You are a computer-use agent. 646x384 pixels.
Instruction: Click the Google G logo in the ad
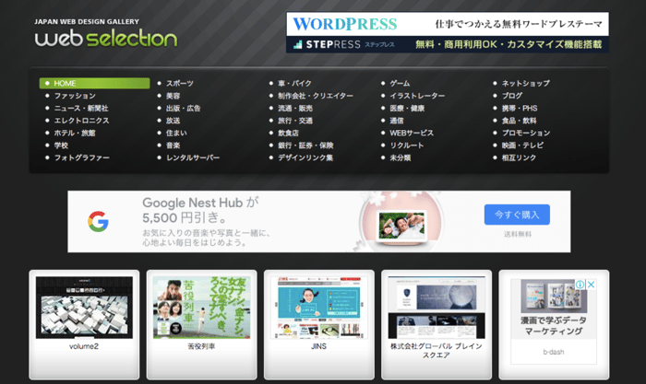(x=98, y=222)
